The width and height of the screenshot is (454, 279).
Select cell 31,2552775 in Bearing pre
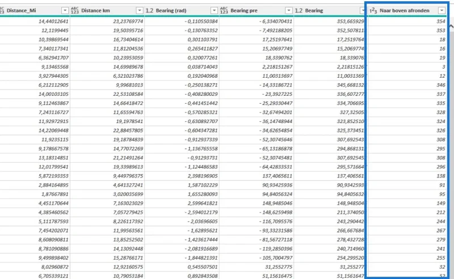pyautogui.click(x=279, y=267)
